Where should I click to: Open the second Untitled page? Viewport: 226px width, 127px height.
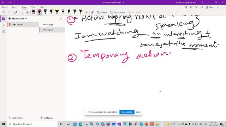coord(52,30)
